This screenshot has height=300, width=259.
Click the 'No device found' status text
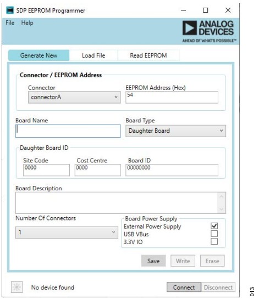53,287
